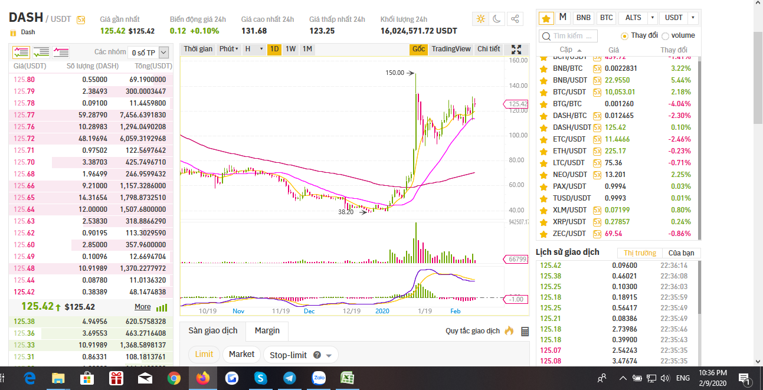Click 5x badge on BTC/USDT row

(597, 92)
